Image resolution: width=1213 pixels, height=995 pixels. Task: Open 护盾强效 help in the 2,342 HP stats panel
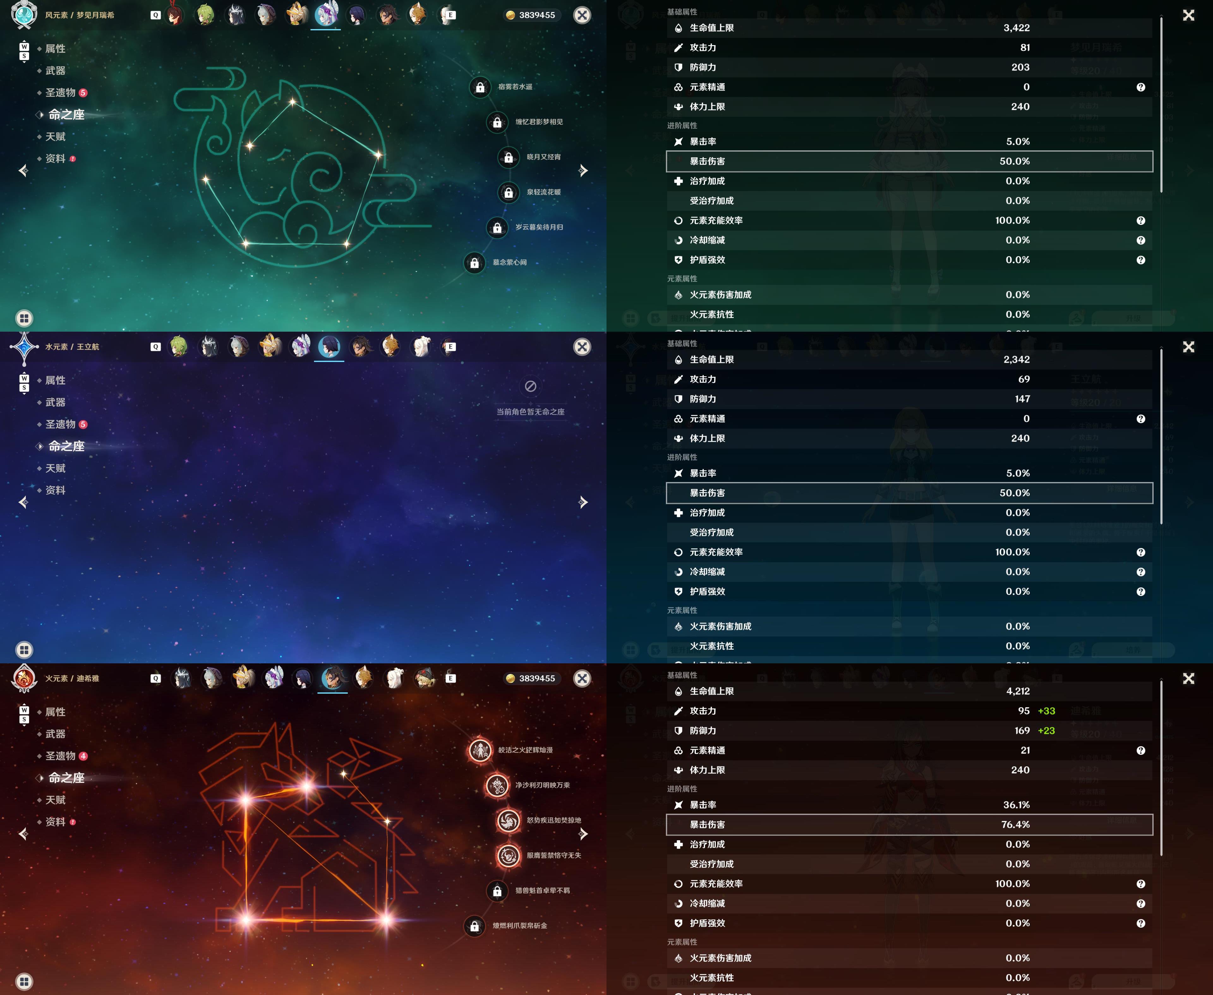tap(1141, 592)
